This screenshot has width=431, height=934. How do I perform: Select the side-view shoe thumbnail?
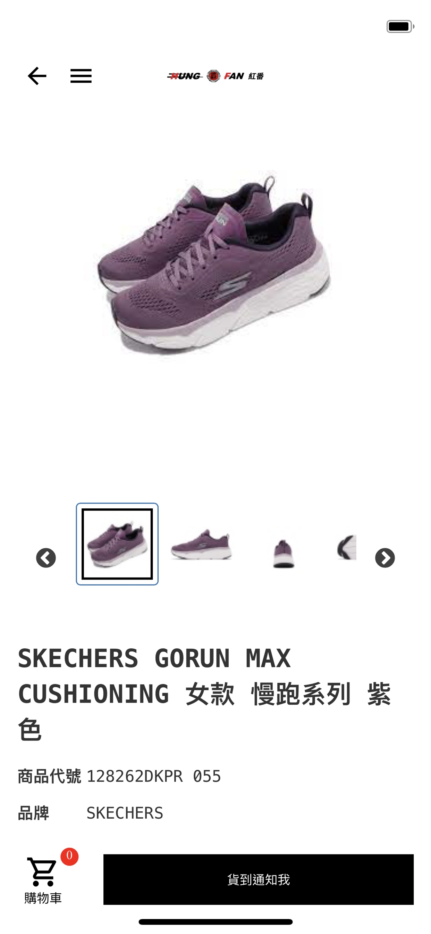pos(201,544)
